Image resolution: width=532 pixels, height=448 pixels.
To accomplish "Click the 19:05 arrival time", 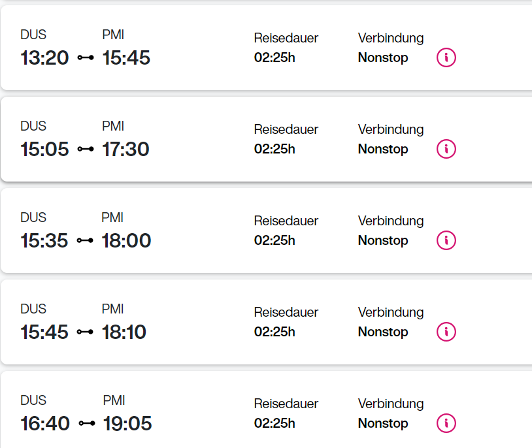I will tap(127, 424).
